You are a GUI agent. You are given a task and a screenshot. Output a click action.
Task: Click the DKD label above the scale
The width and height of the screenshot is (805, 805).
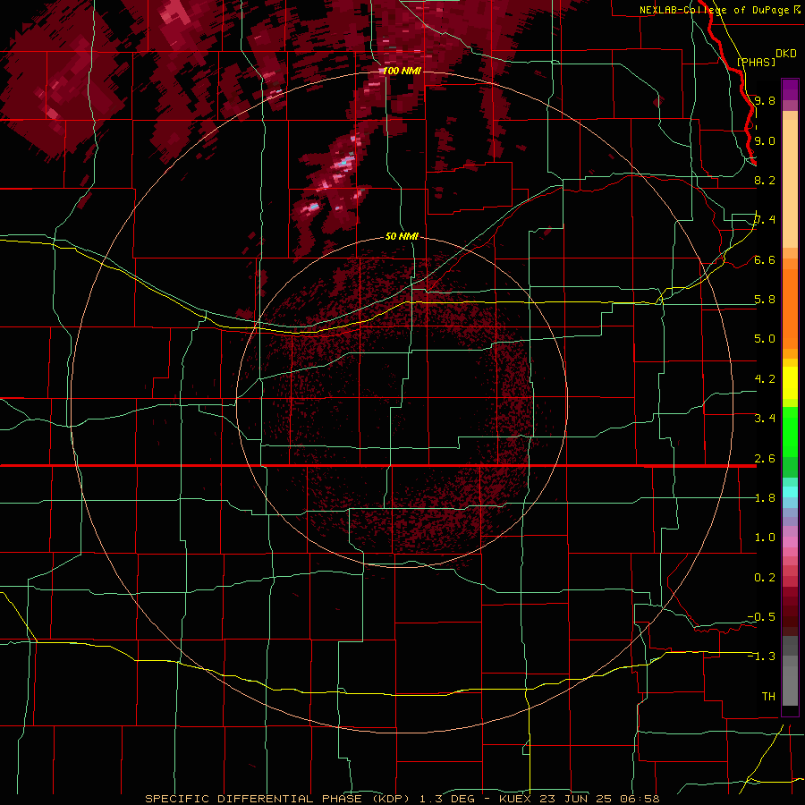tap(786, 54)
